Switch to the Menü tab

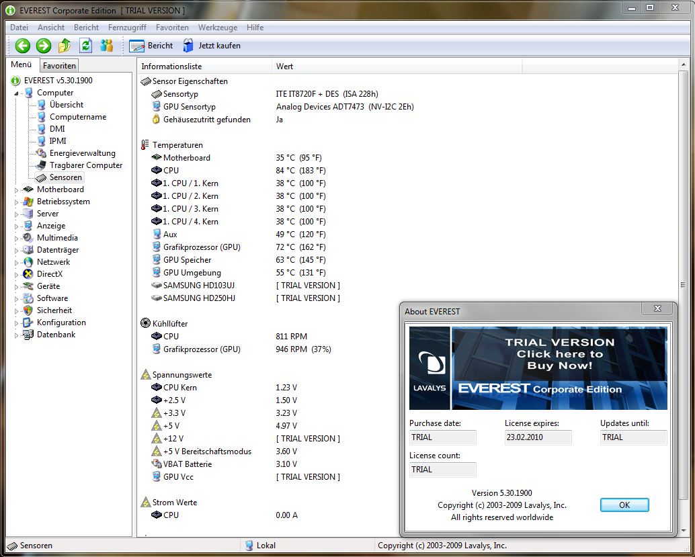22,65
